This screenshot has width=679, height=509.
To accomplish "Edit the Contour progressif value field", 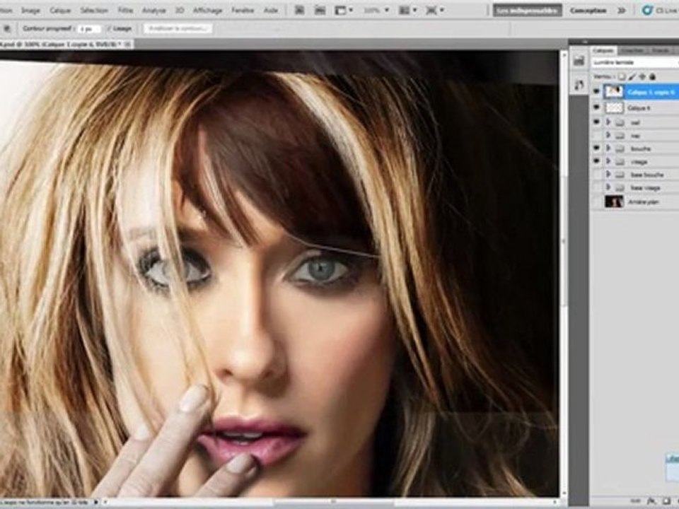I will (x=89, y=28).
